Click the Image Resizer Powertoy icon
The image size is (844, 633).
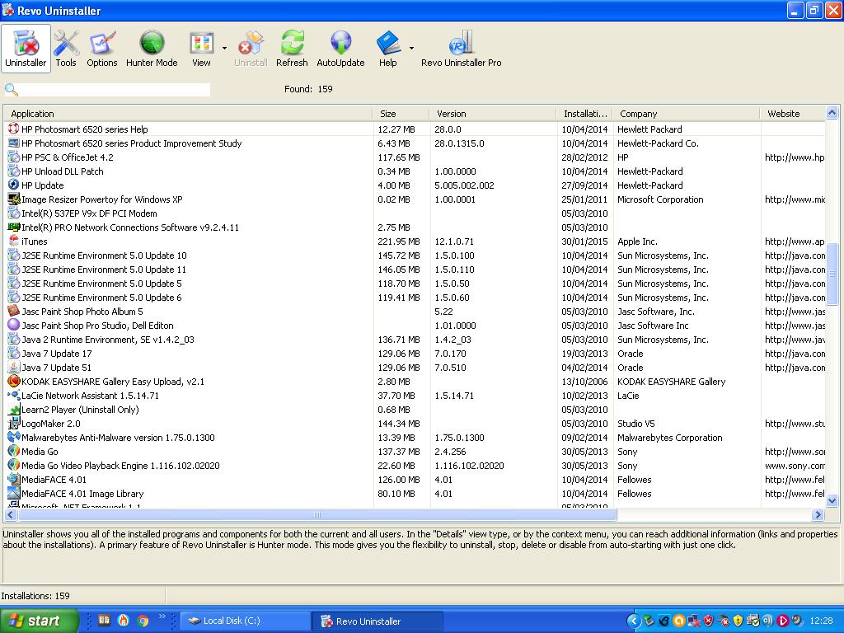click(x=13, y=199)
